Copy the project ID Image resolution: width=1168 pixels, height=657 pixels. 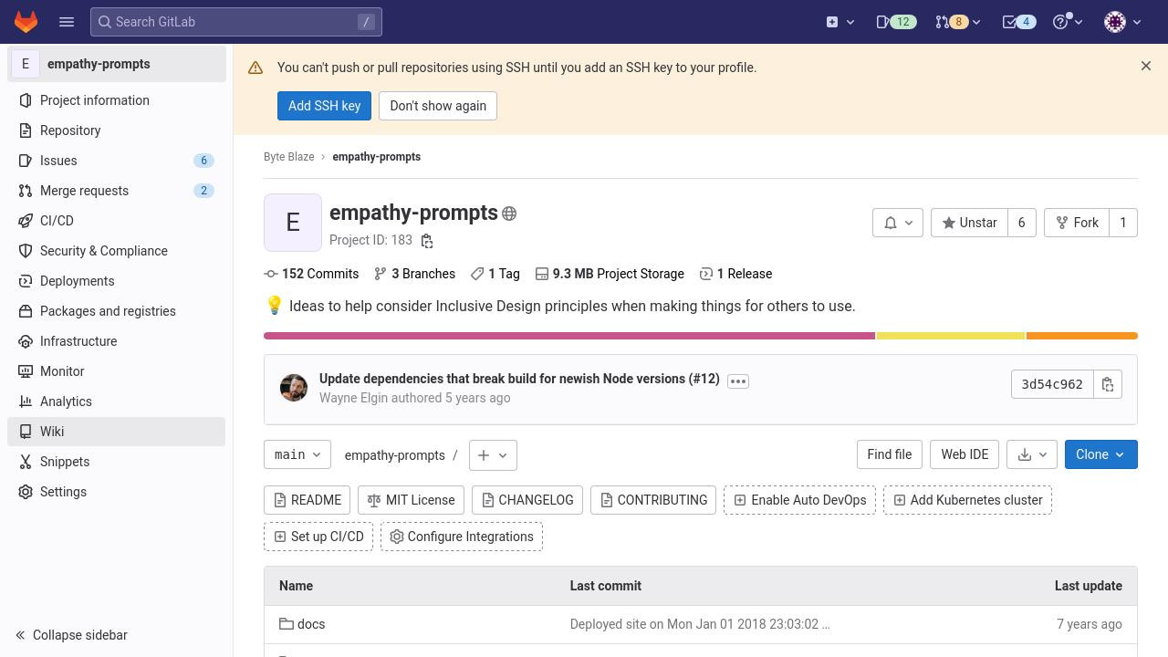426,241
